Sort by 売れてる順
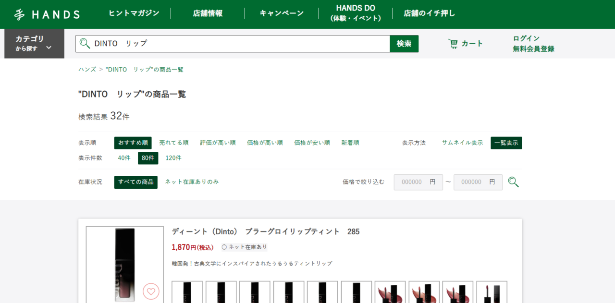 pyautogui.click(x=174, y=143)
